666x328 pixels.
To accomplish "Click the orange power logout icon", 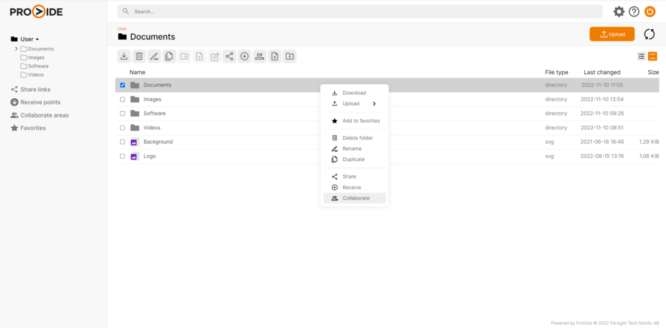I will pos(650,12).
